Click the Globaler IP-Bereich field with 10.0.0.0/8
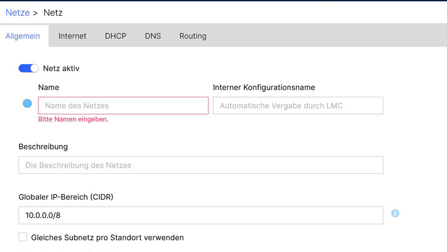Viewport: 447px width, 252px height. click(x=201, y=215)
